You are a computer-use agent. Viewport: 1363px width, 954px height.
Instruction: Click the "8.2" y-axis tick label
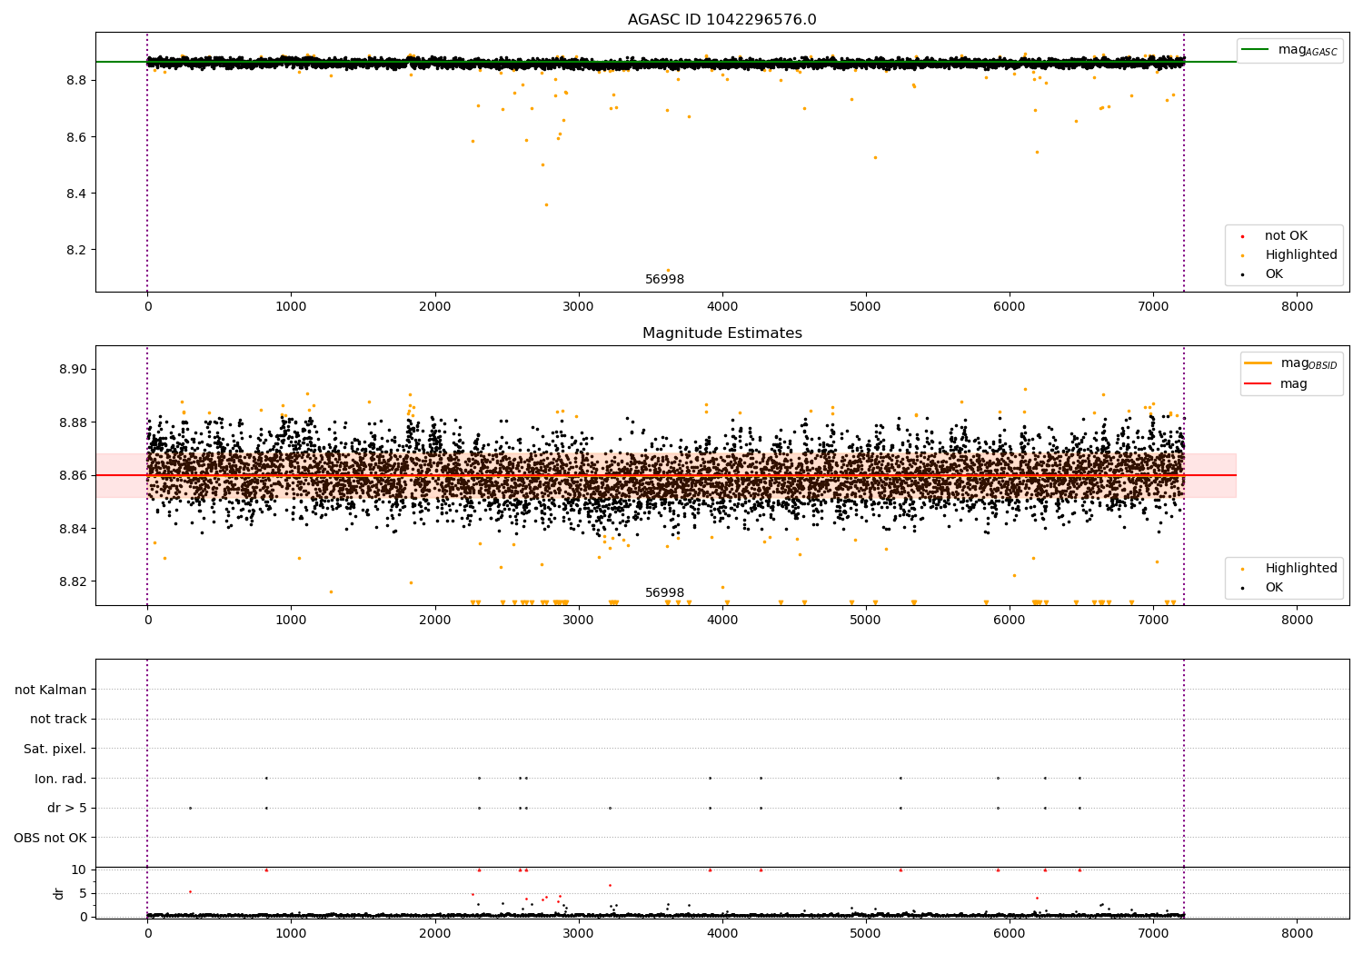click(x=77, y=250)
